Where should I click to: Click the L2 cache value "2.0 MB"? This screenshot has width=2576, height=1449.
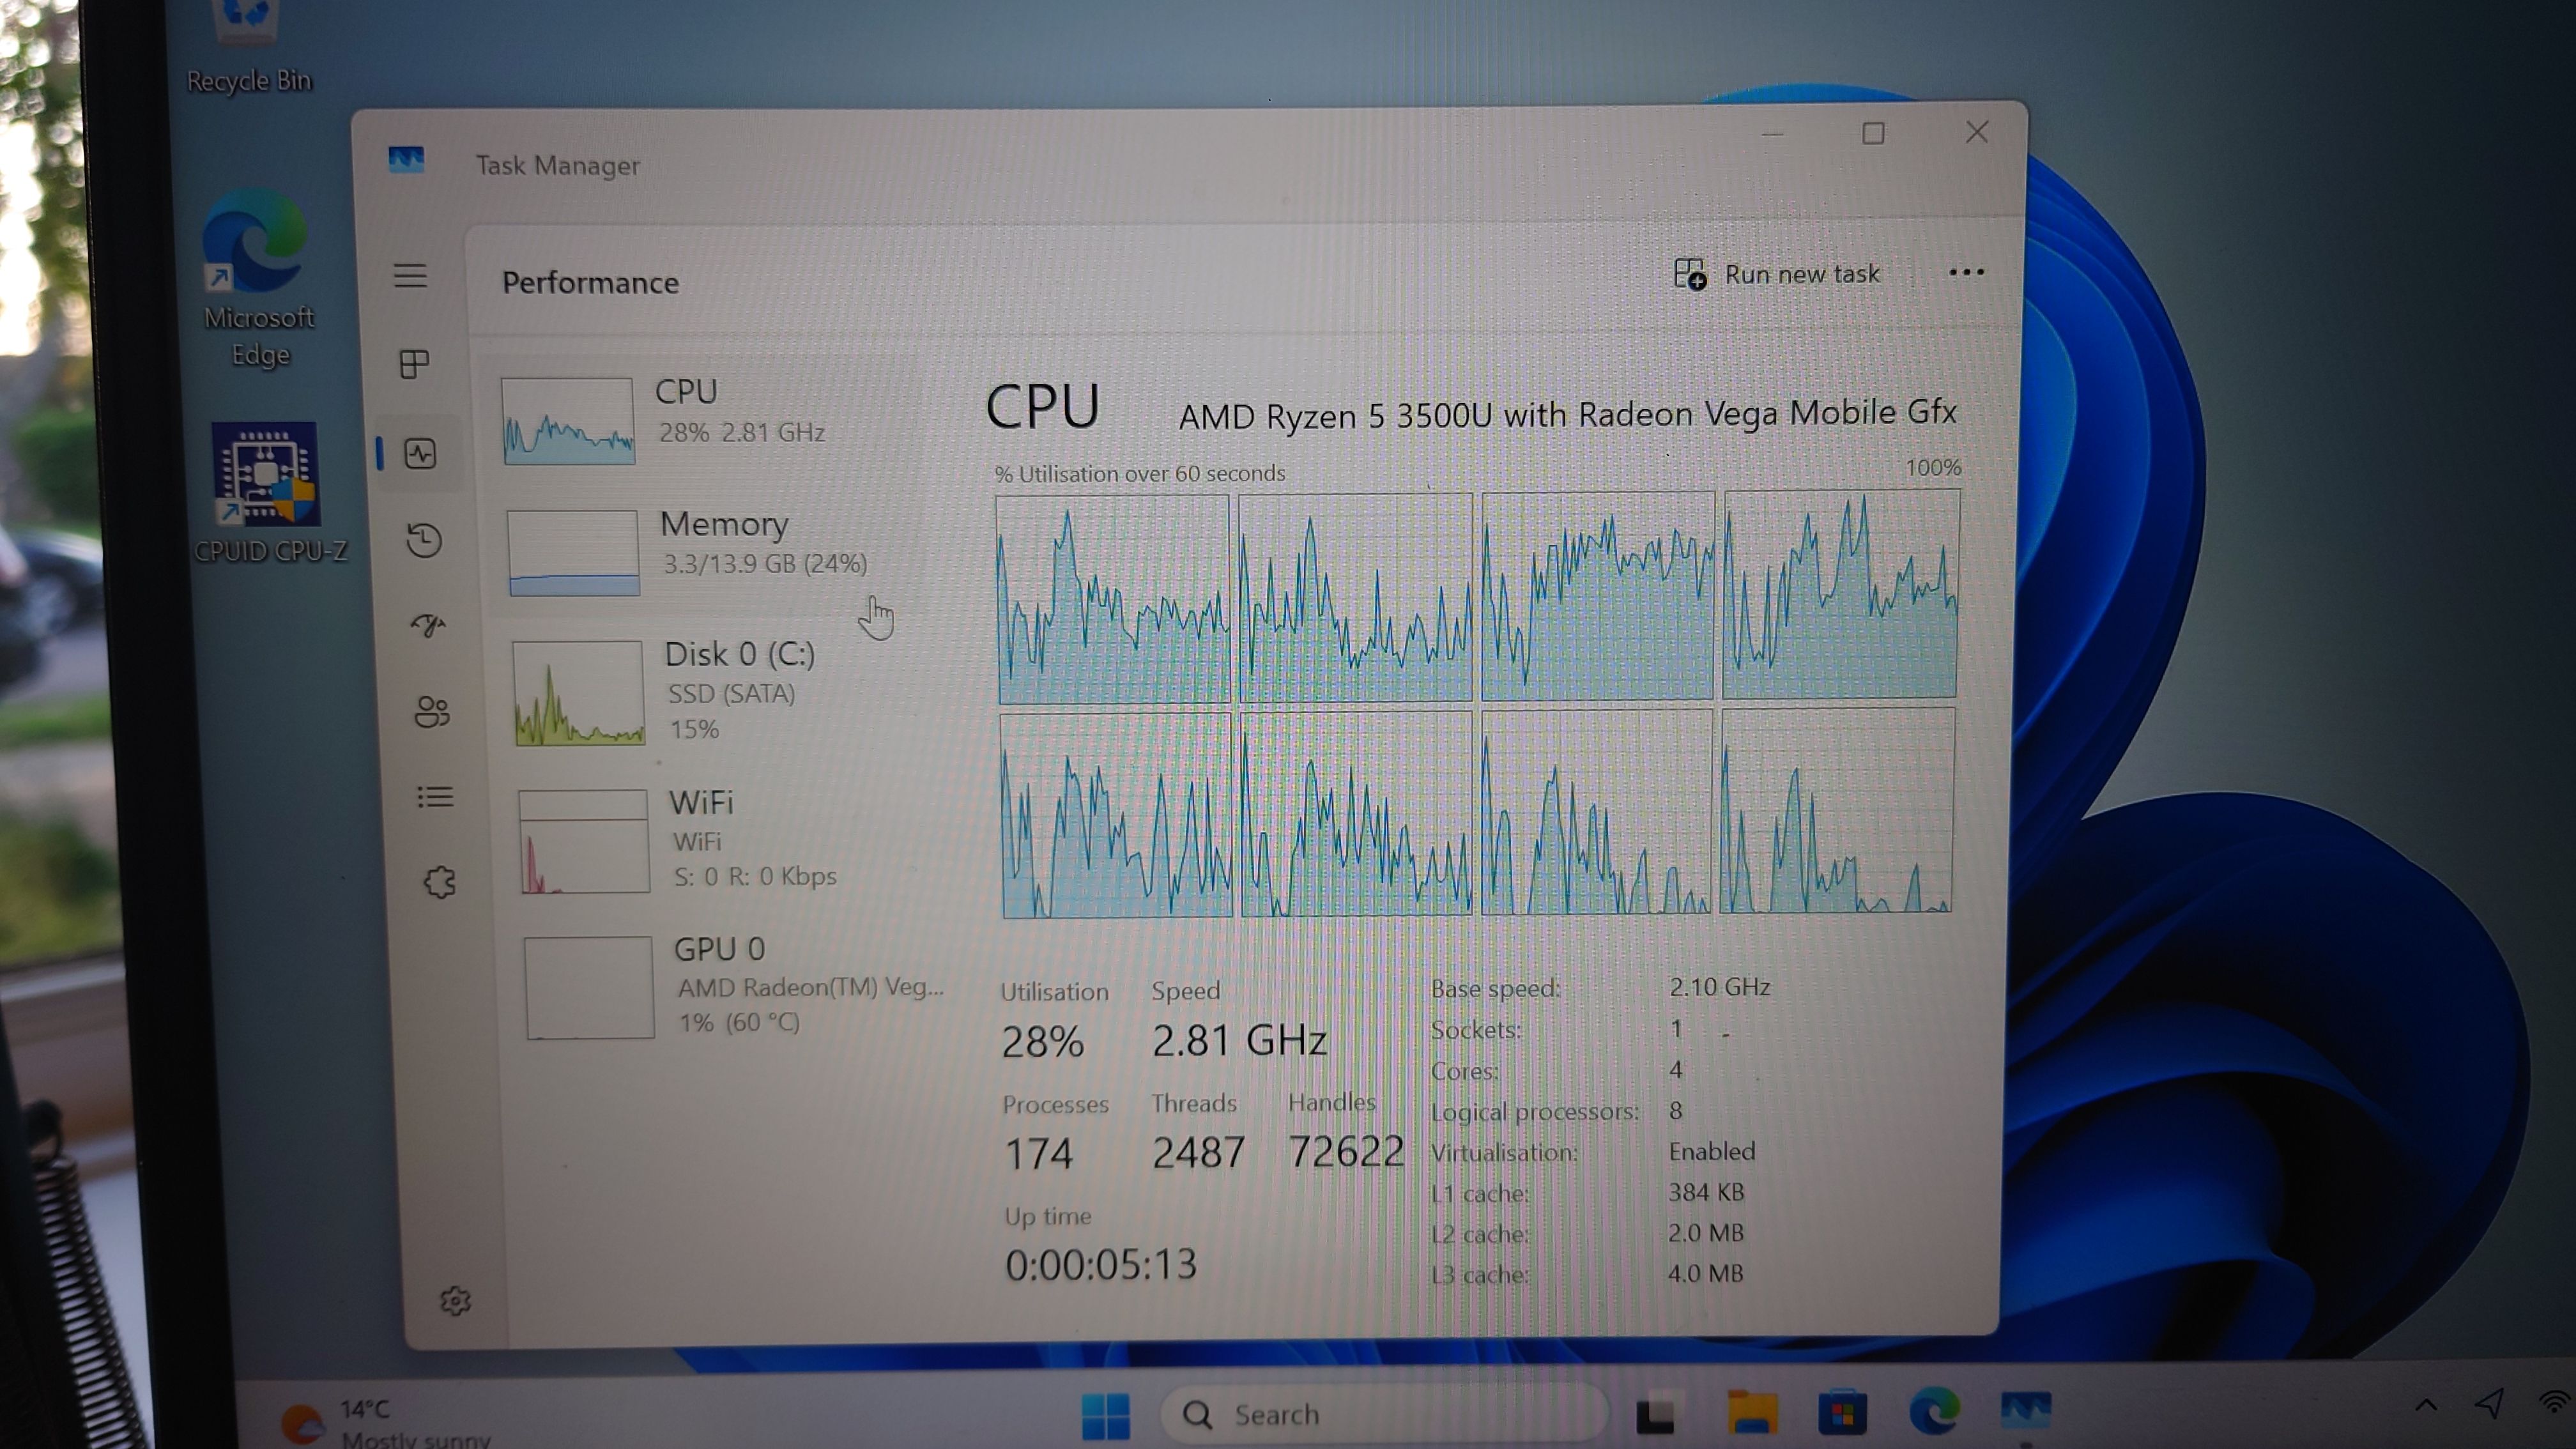point(1705,1233)
